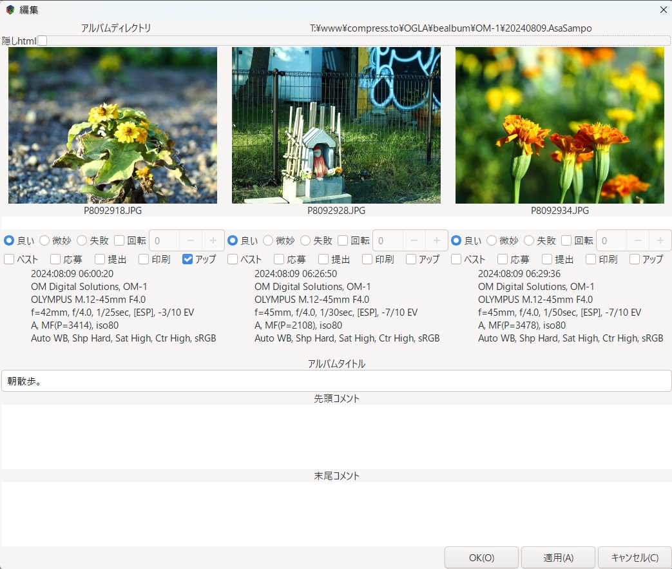Mark P8092928.JPG as 失敗

click(x=305, y=240)
